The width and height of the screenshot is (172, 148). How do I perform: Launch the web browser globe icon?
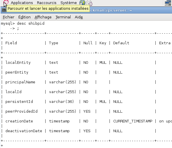82,3
